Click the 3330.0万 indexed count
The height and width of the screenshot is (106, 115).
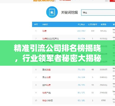104,69
